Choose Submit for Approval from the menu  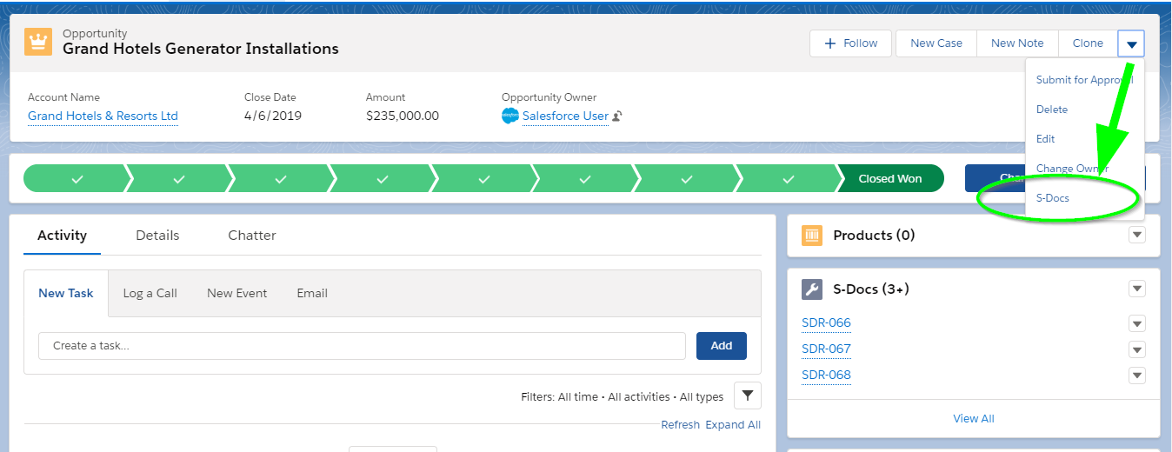click(x=1084, y=80)
